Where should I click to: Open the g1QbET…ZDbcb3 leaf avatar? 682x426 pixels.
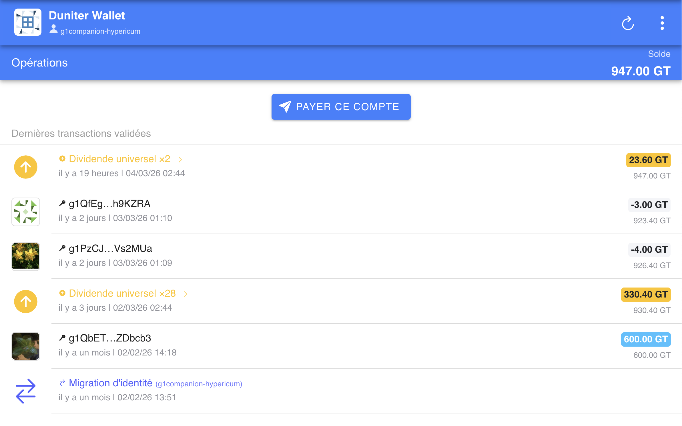(26, 346)
